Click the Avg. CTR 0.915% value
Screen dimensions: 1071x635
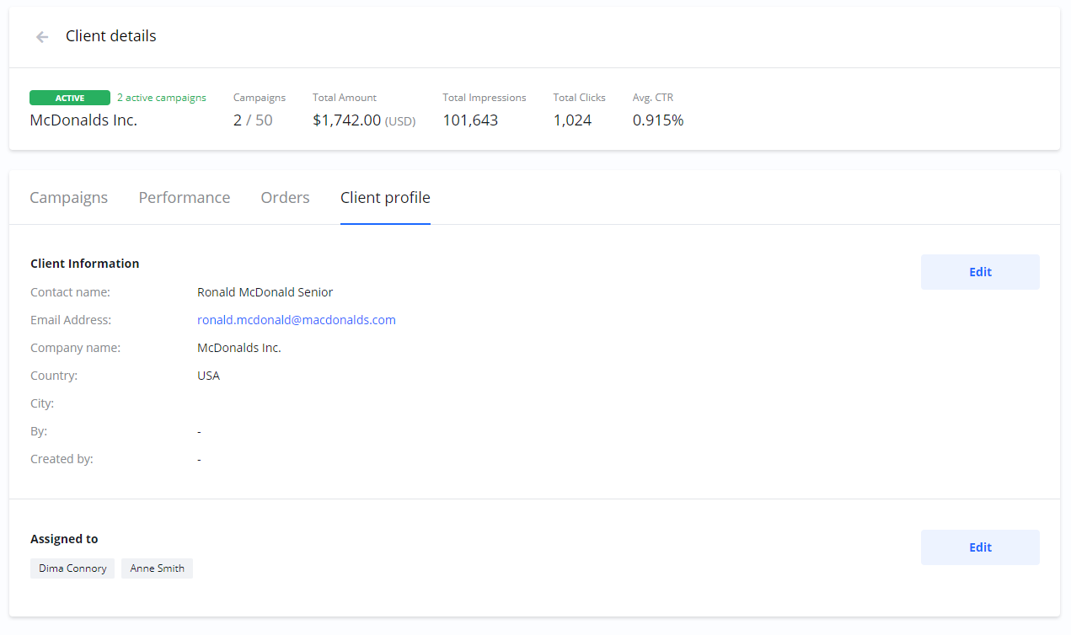pyautogui.click(x=658, y=120)
